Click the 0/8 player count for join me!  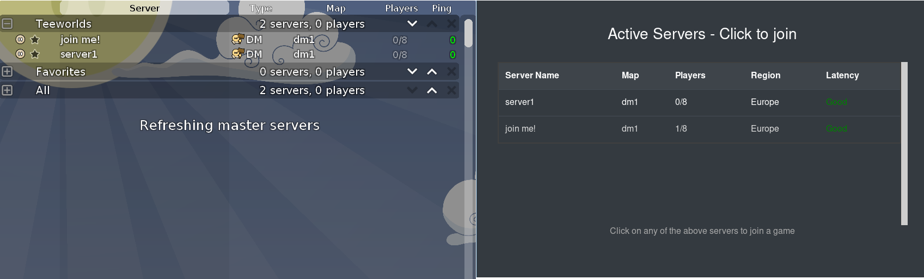pyautogui.click(x=400, y=40)
